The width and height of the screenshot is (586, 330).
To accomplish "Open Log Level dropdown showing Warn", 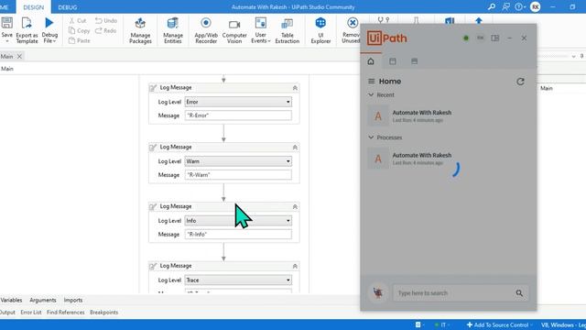I will [x=238, y=161].
